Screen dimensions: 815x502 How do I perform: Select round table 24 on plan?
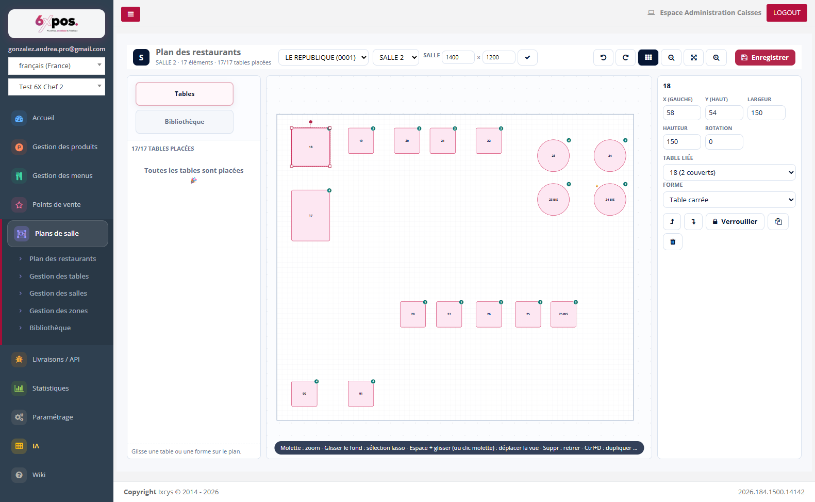pos(610,155)
